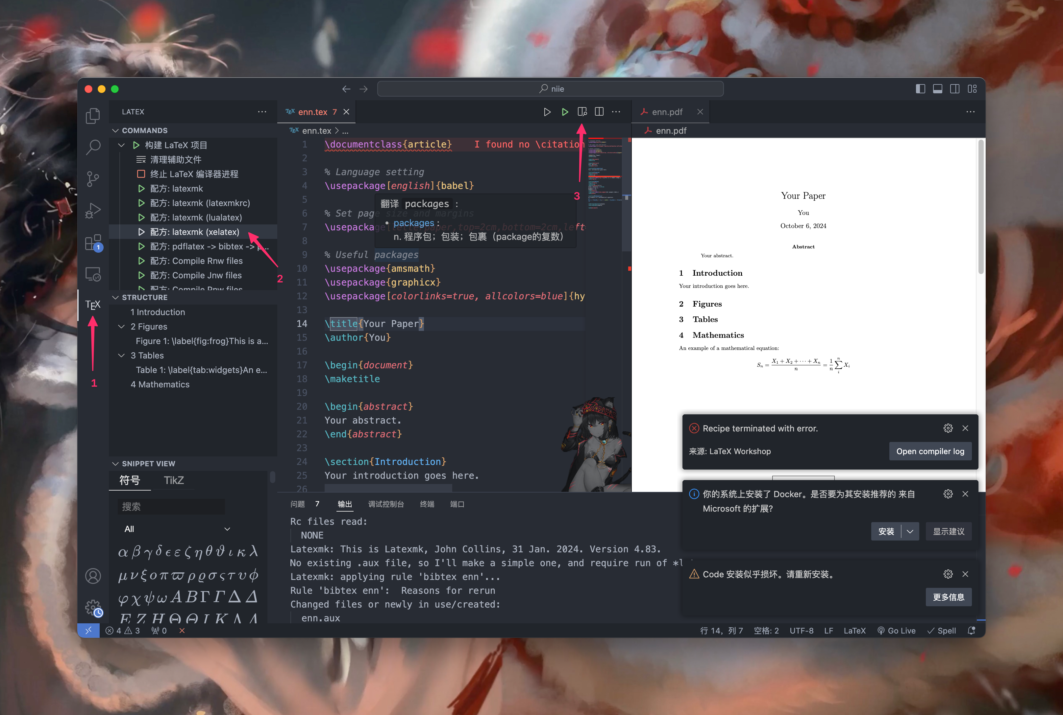Click the 安装 button
1063x715 pixels.
[886, 532]
